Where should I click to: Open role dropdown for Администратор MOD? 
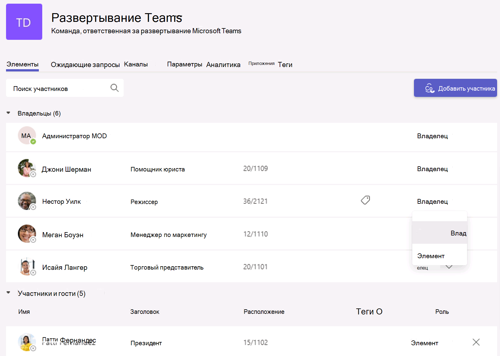pyautogui.click(x=432, y=136)
